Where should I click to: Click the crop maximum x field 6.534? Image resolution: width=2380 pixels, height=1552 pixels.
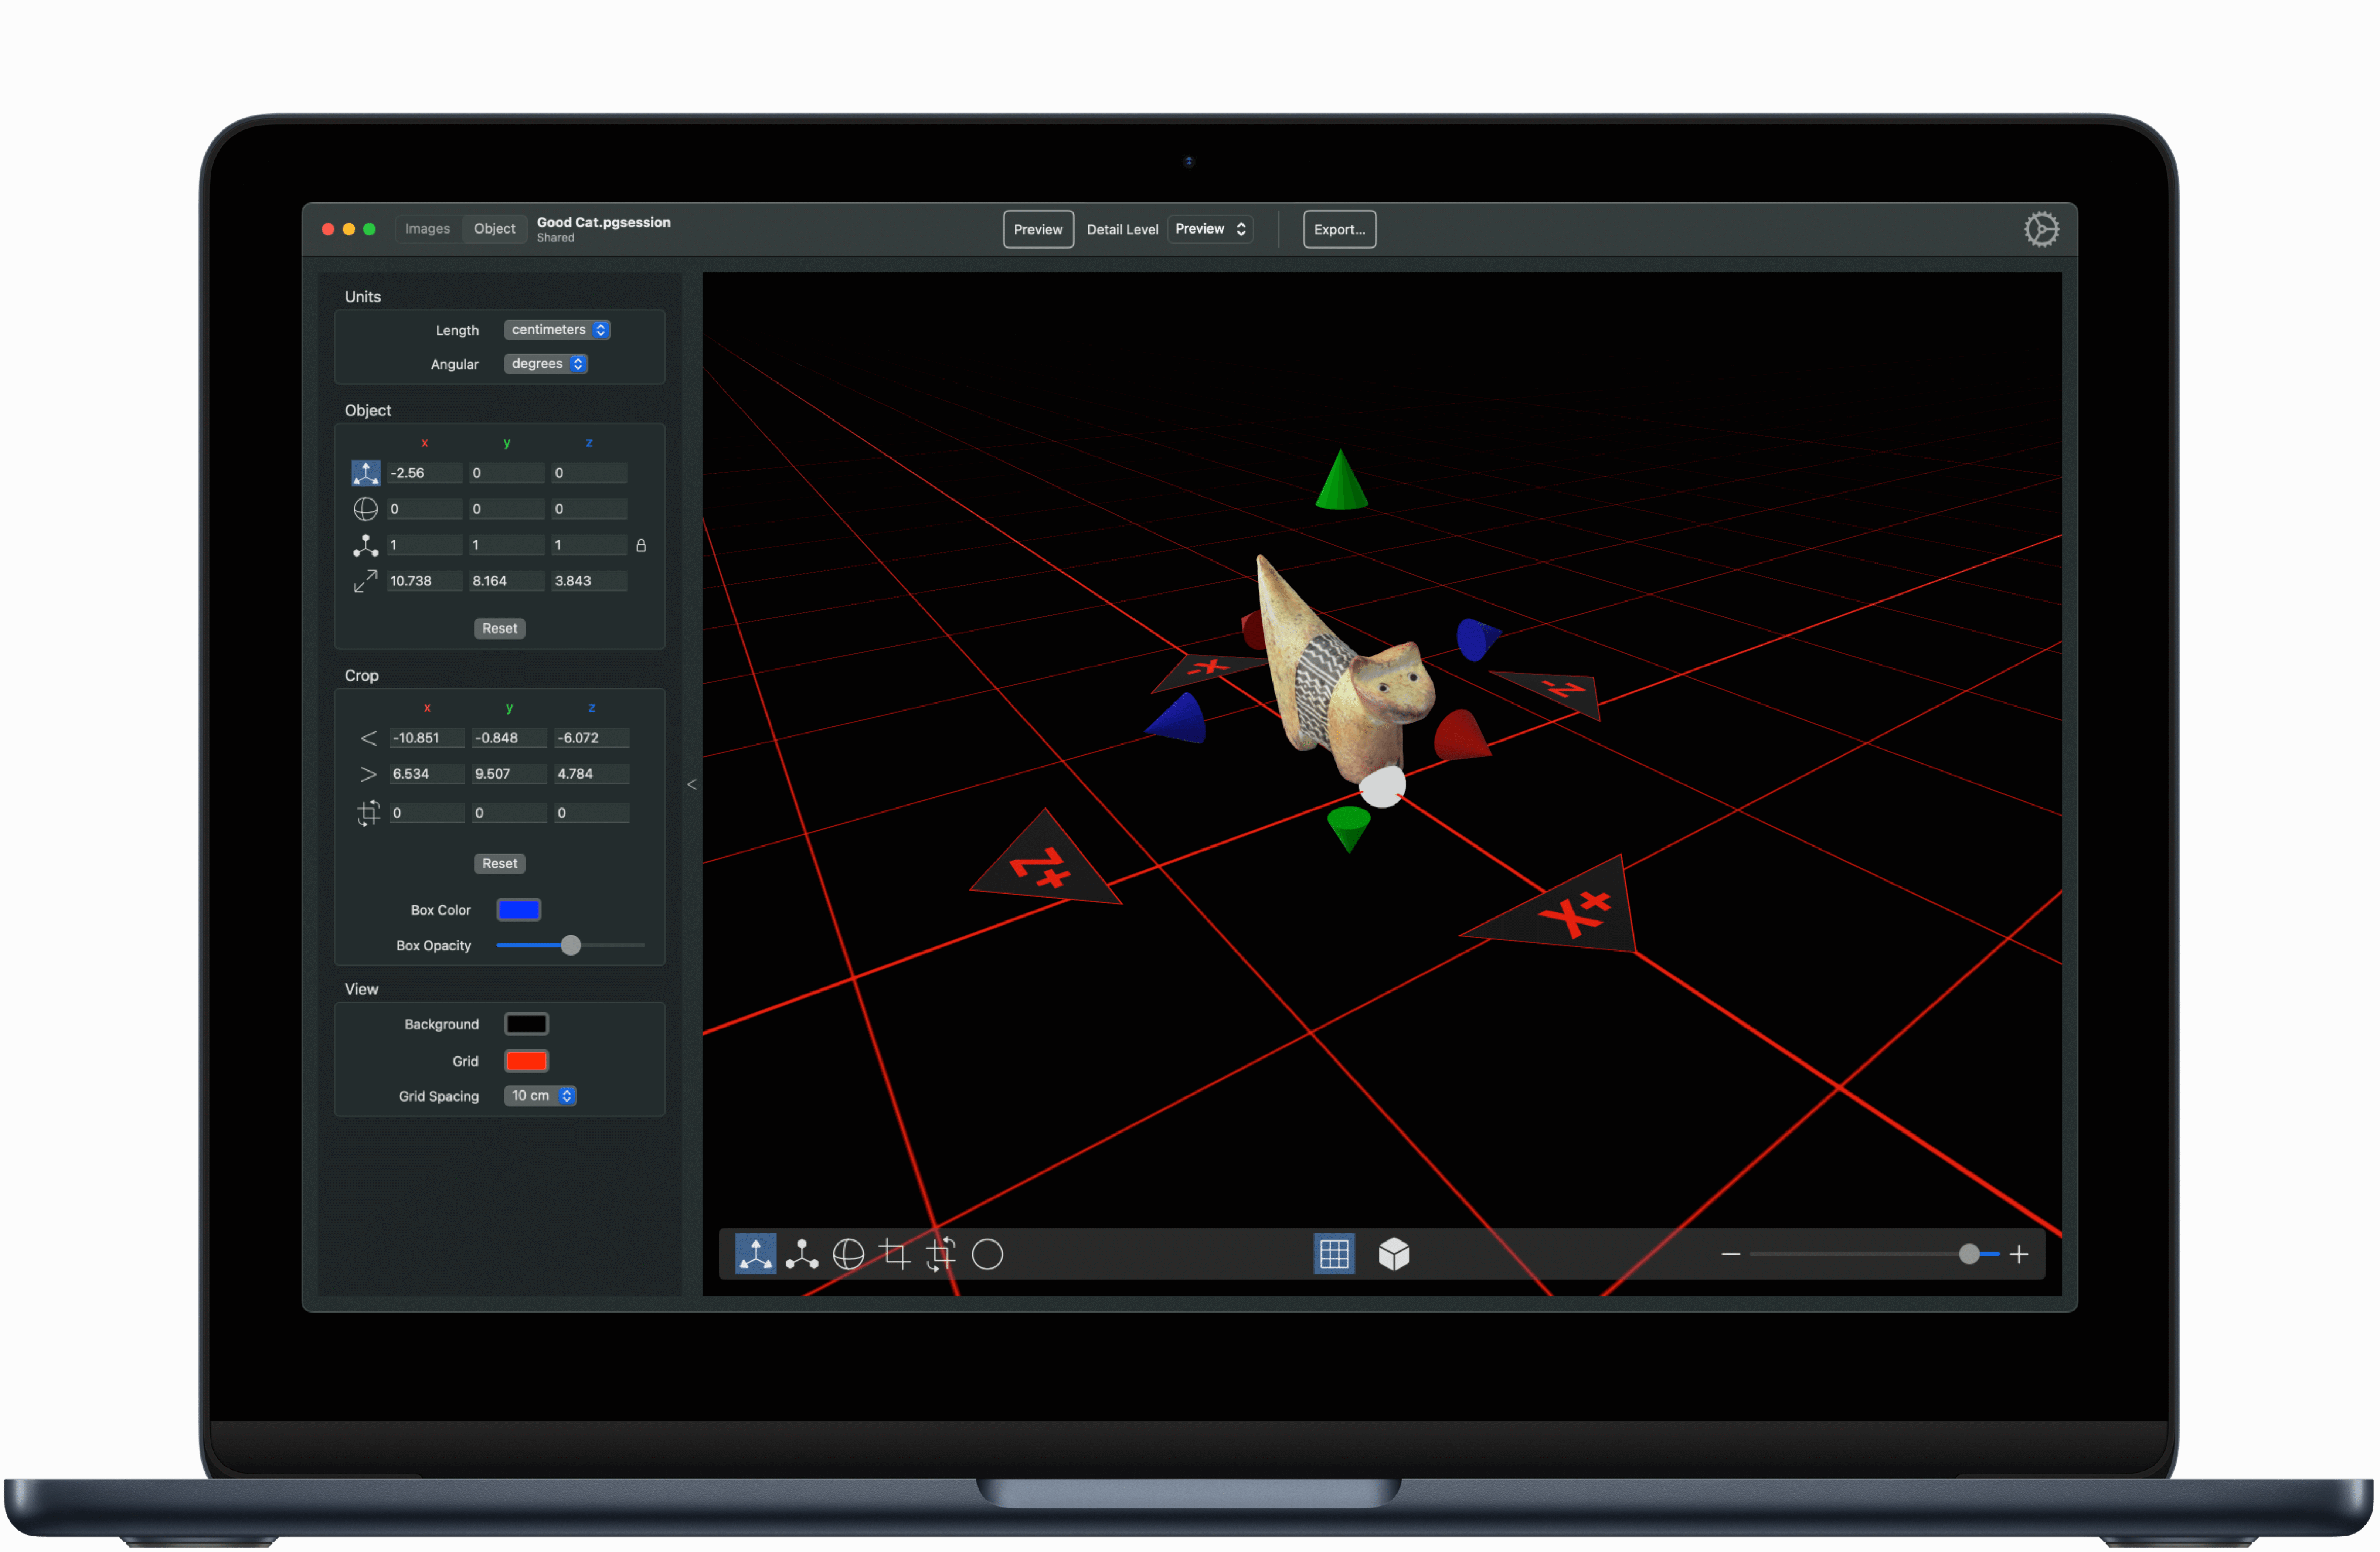pos(427,774)
